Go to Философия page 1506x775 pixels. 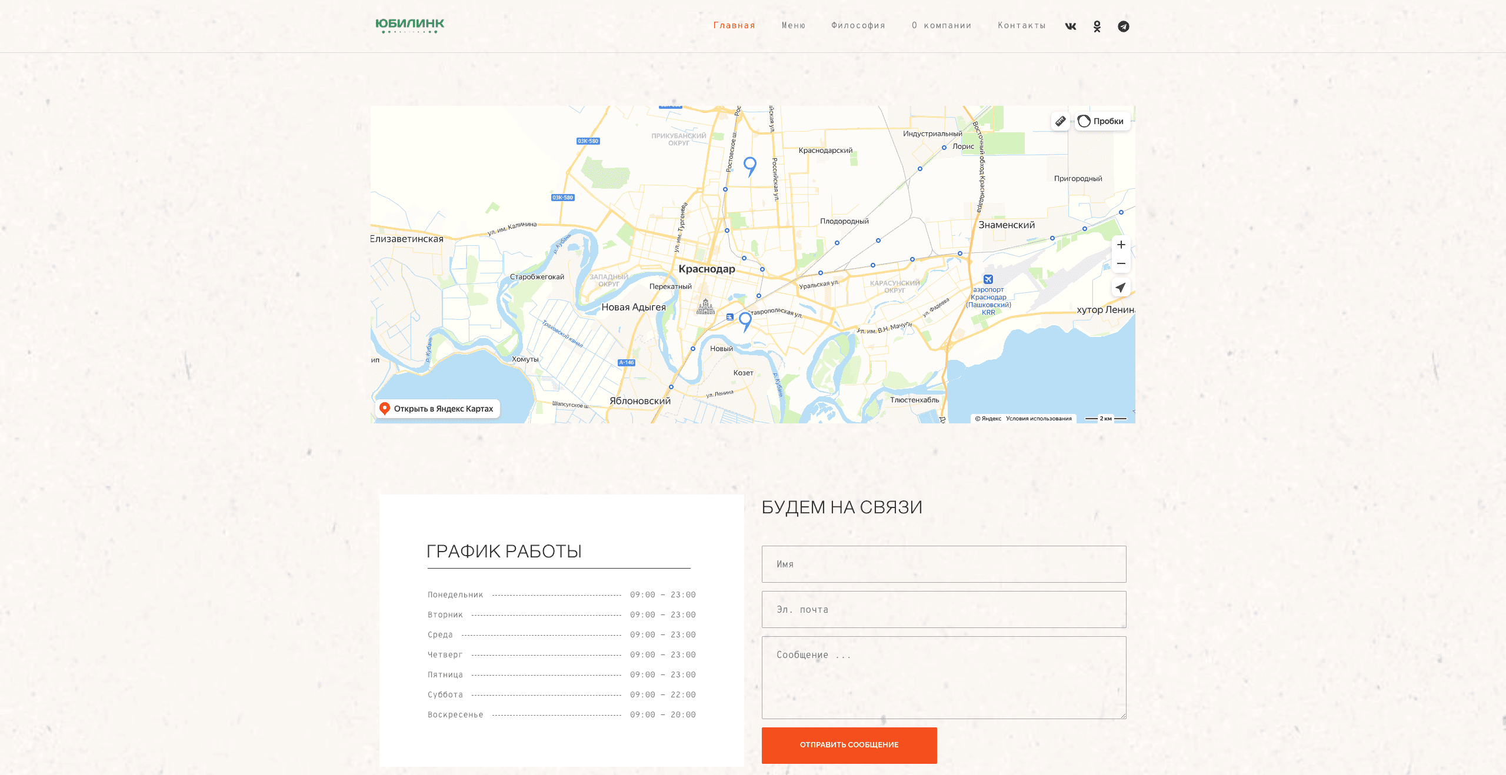pyautogui.click(x=858, y=25)
